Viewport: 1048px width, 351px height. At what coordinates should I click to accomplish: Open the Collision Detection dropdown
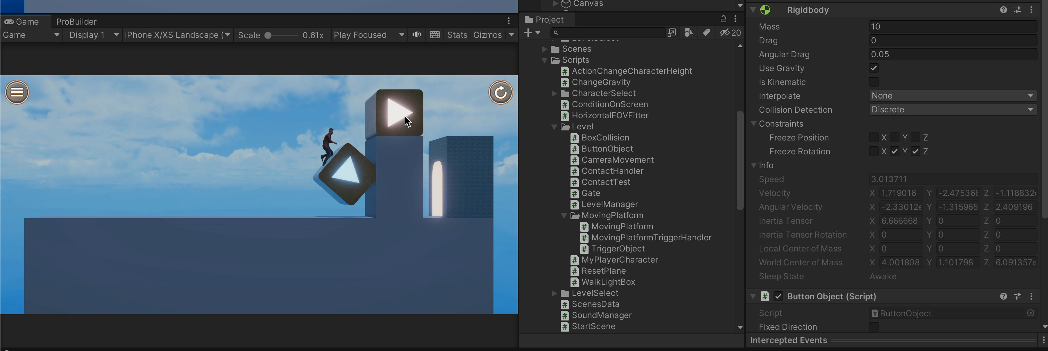coord(952,109)
